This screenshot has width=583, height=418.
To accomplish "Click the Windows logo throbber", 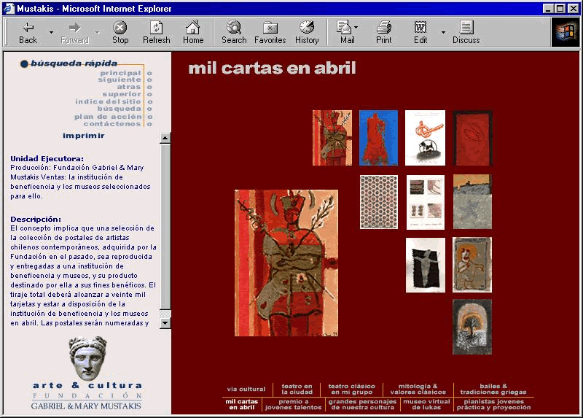I will point(566,32).
